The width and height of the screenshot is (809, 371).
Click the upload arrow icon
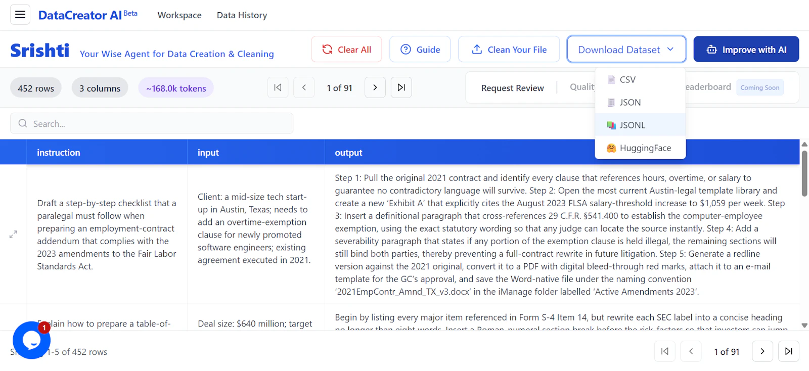pos(477,50)
